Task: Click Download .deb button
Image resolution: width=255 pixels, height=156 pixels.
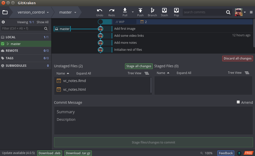Action: [49, 153]
